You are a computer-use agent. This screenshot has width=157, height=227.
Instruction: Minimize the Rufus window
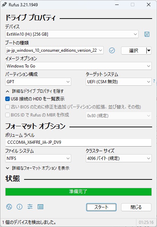coord(117,5)
